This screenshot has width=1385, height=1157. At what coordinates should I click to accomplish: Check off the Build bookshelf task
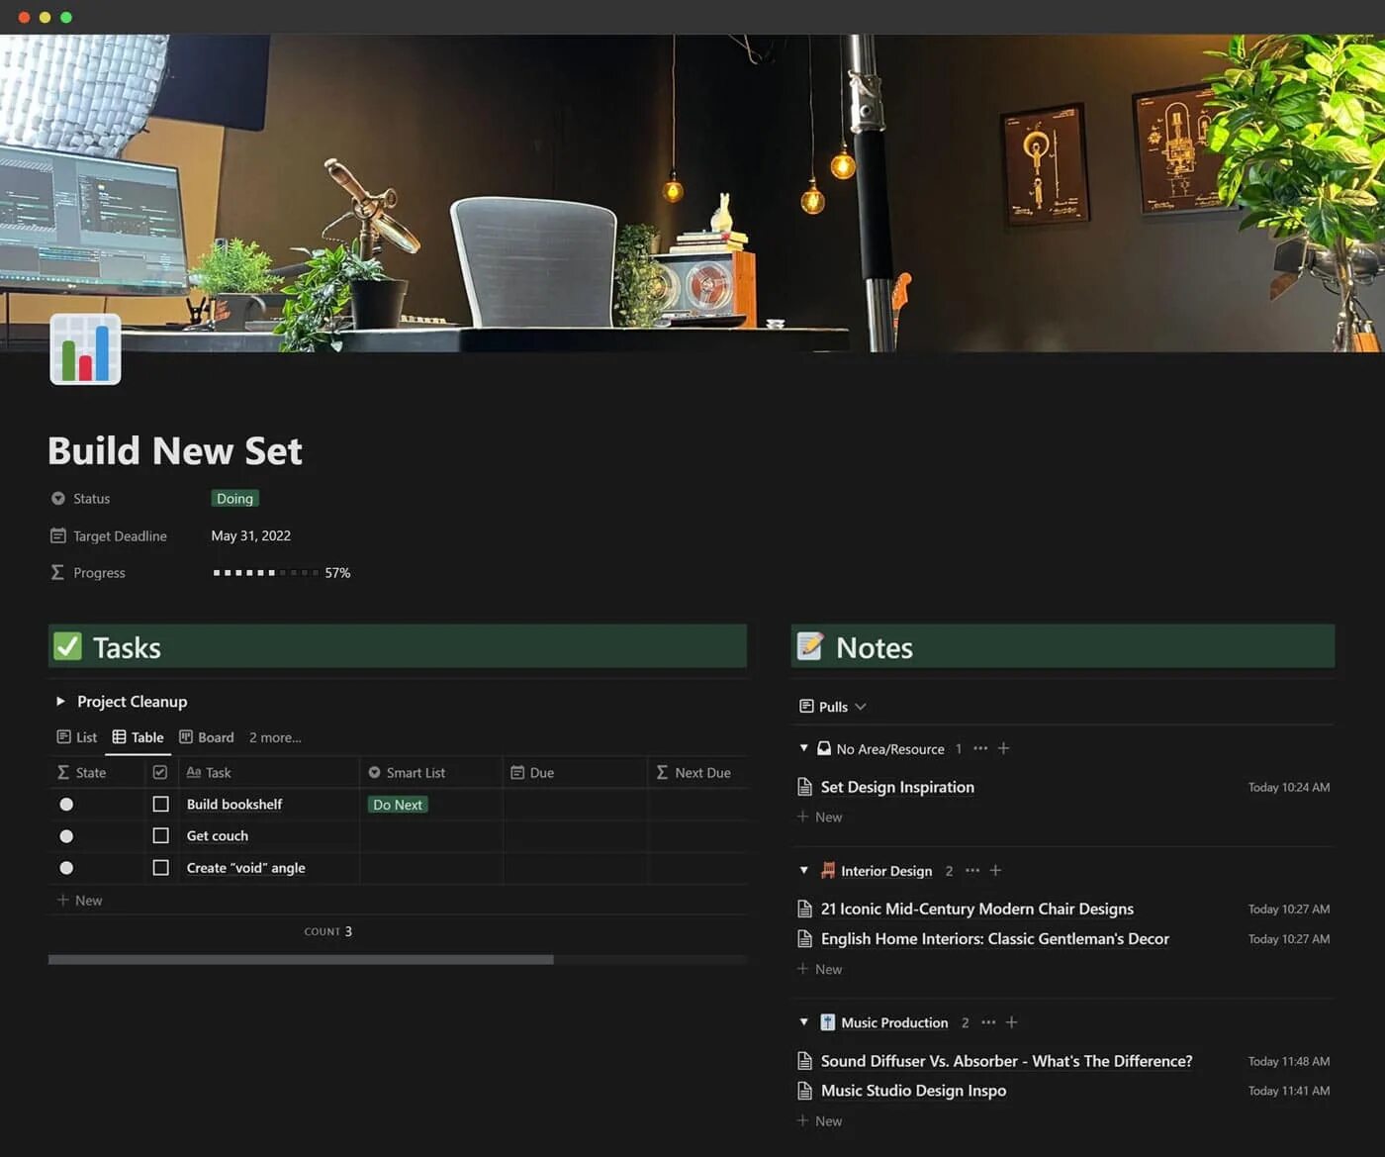pyautogui.click(x=160, y=804)
